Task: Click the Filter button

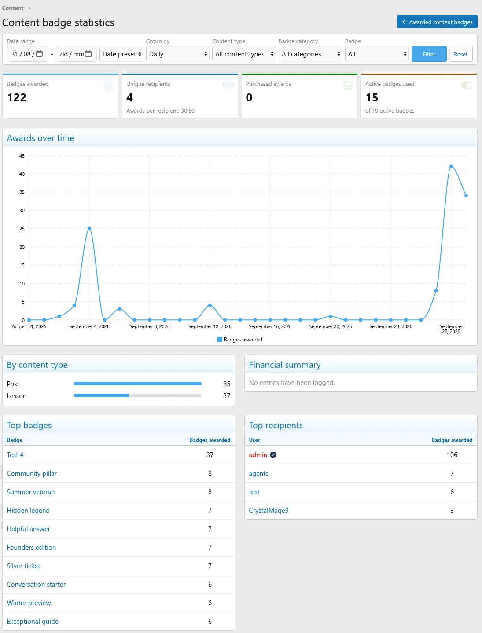Action: point(429,54)
